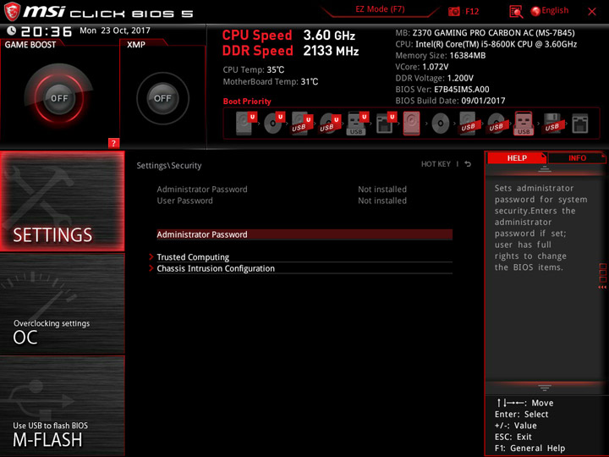Click the side panel expand arrows marker
Image resolution: width=609 pixels, height=457 pixels.
coord(602,287)
